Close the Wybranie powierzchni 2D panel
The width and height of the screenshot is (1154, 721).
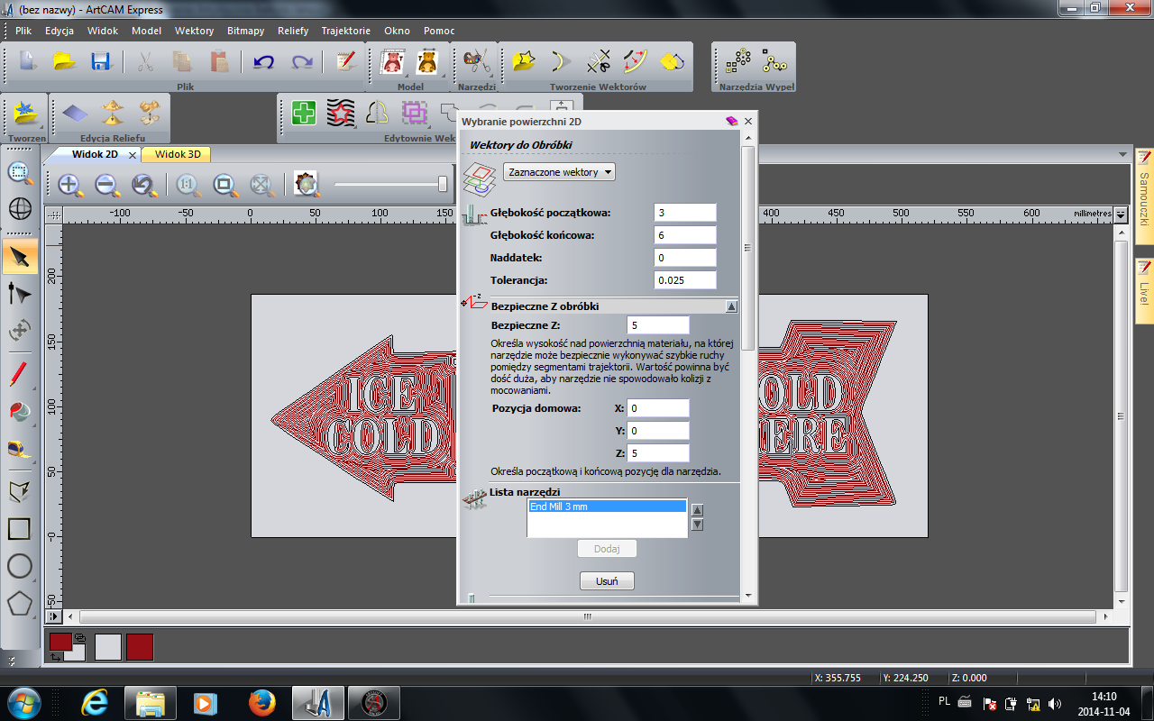(748, 121)
